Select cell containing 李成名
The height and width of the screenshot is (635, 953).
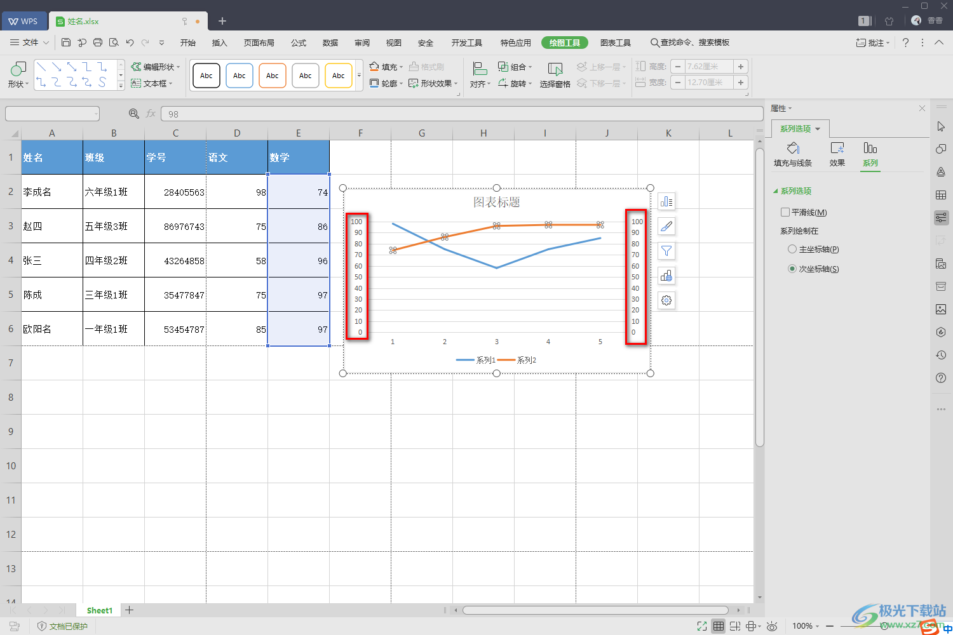click(52, 192)
